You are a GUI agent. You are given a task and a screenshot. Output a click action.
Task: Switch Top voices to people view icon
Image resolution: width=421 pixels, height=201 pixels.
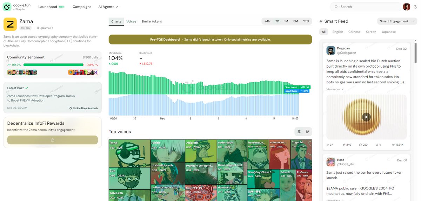pos(307,132)
